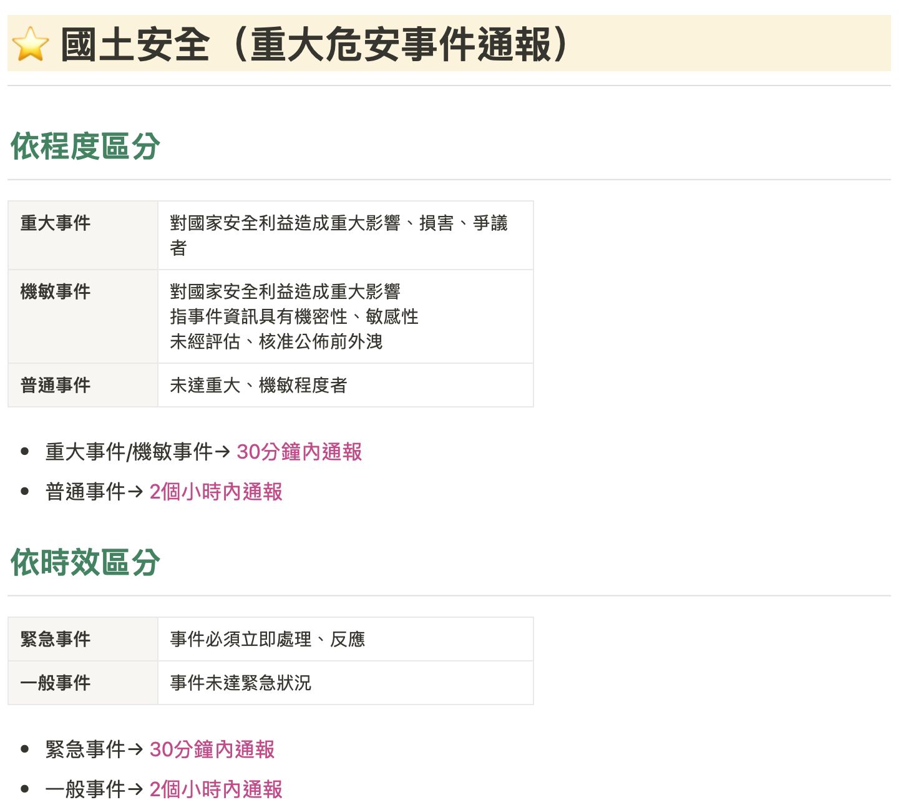Viewport: 901px width, 810px height.
Task: Select the 普通事件 table row label
Action: [56, 385]
